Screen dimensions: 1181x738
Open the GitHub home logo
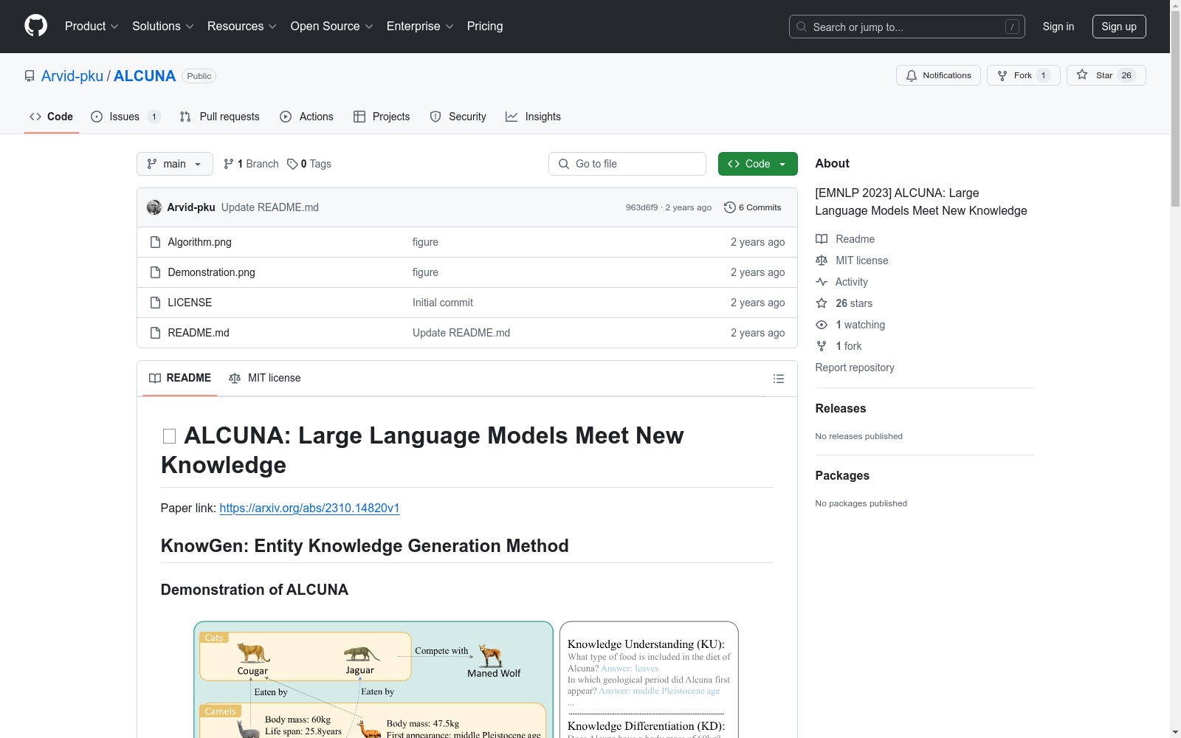[35, 26]
